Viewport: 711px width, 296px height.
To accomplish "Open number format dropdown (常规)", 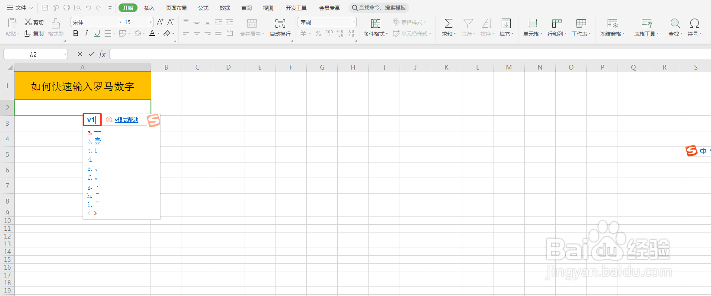I will pos(354,22).
